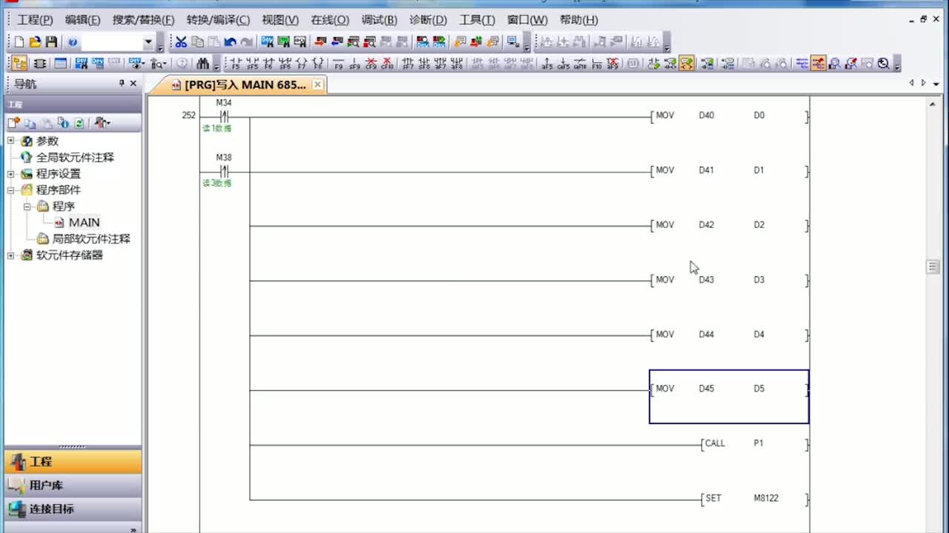Draw vertical line sF9
Screen dimensions: 949x533
[x=354, y=64]
